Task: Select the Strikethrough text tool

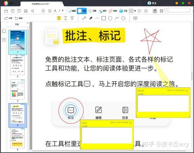Action: click(x=72, y=18)
